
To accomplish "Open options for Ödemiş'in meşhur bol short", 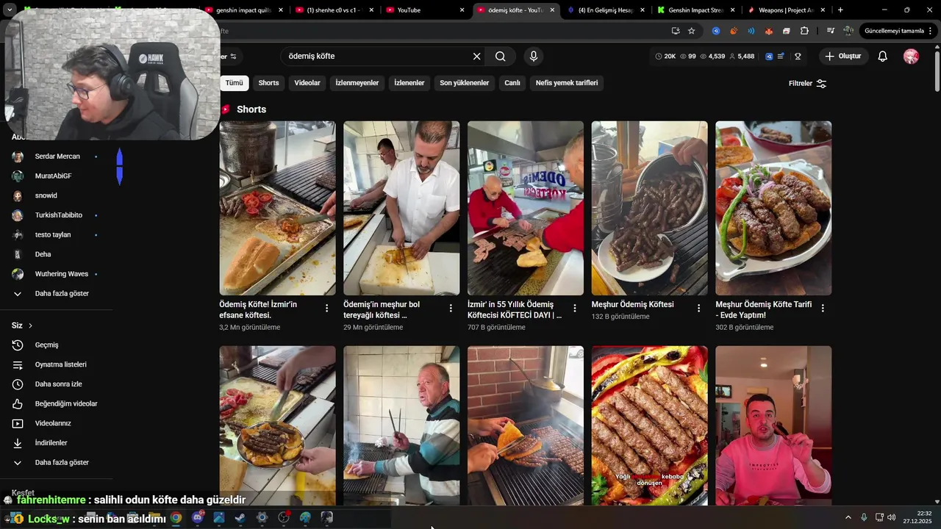I will [x=451, y=309].
